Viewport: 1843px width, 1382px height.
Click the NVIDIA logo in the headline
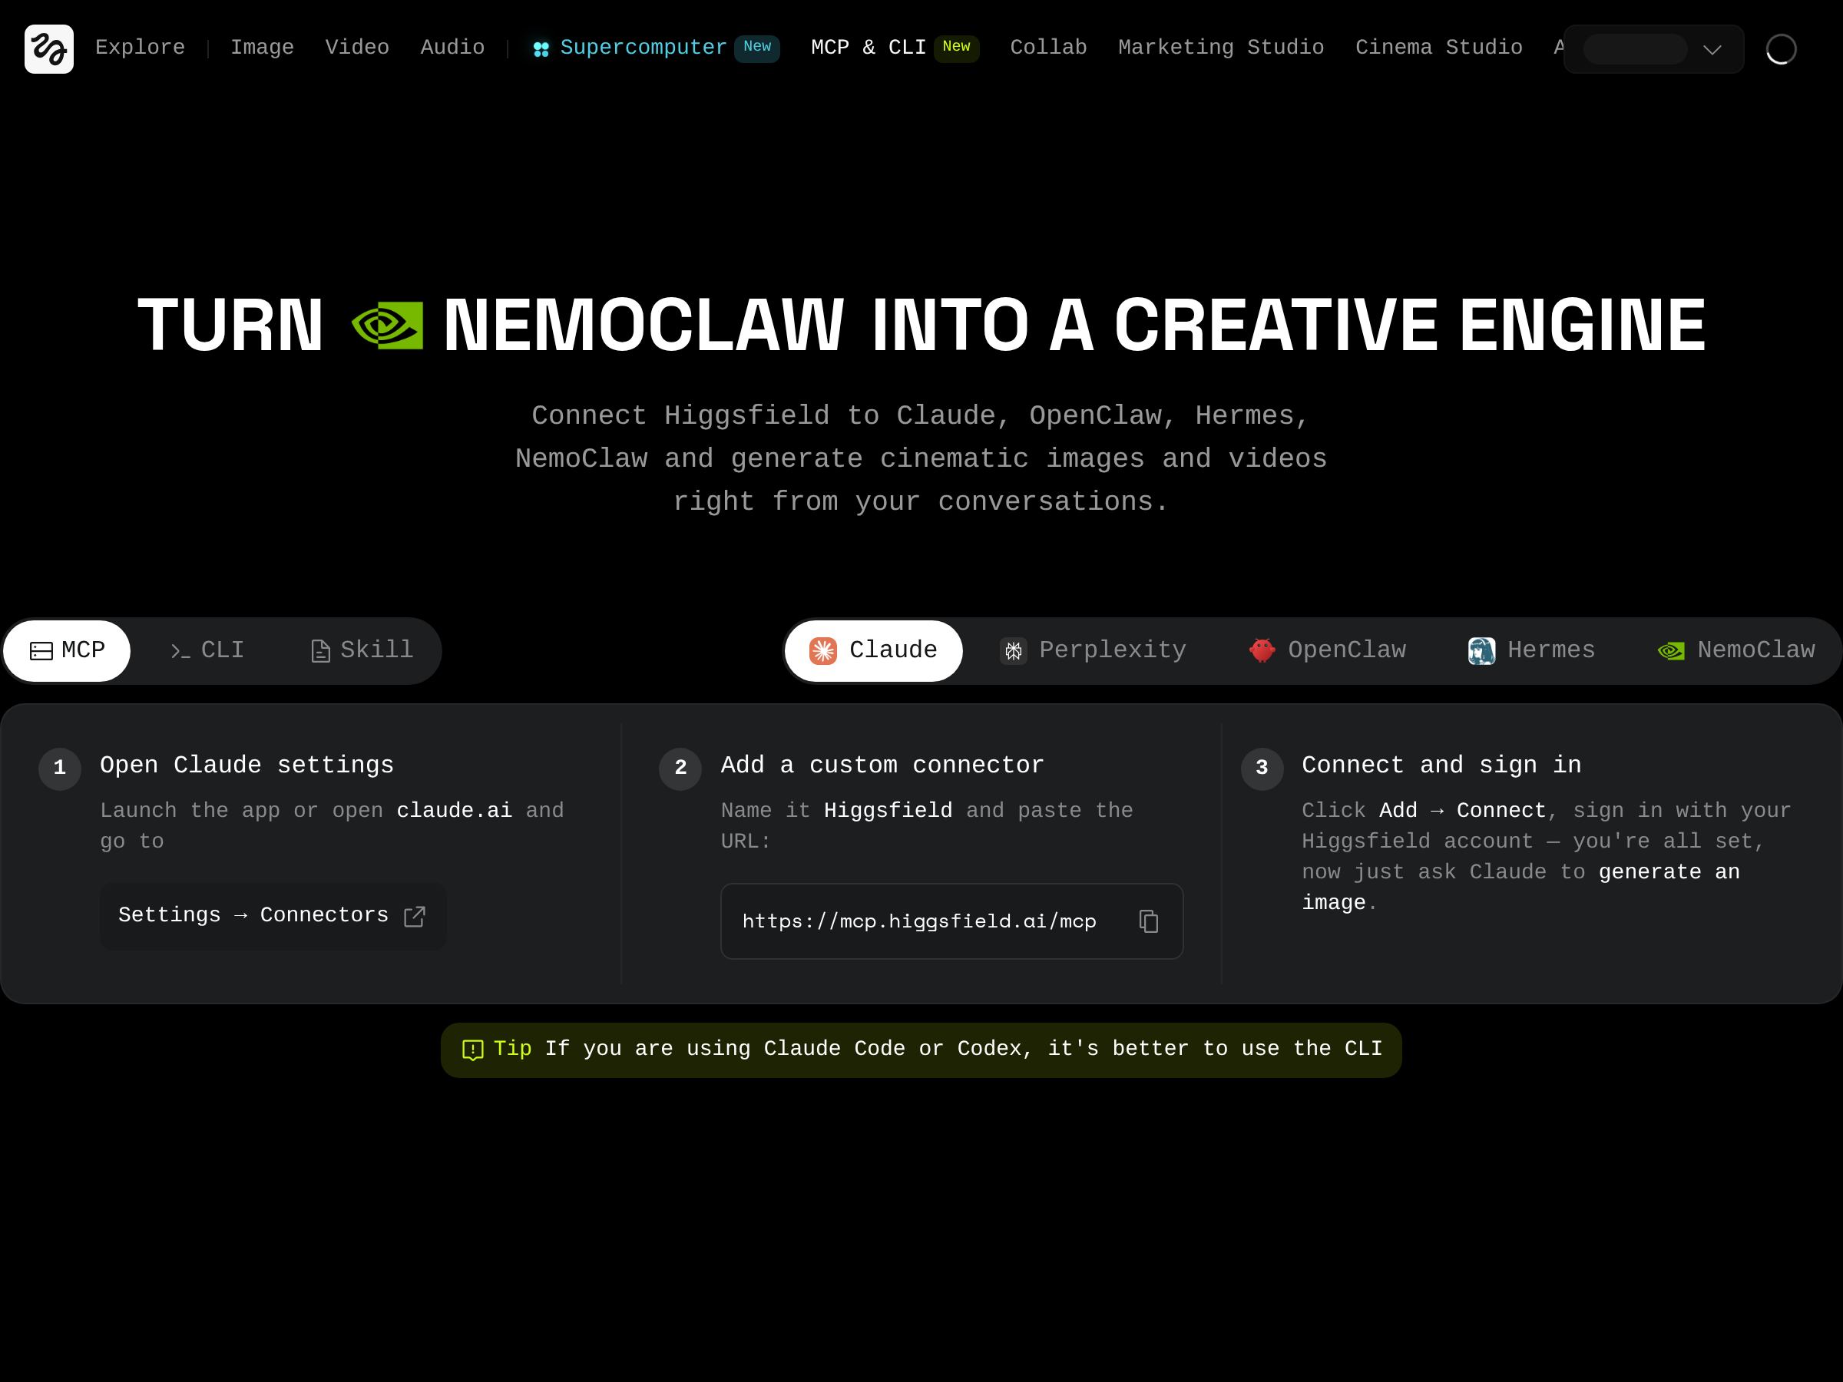click(388, 325)
